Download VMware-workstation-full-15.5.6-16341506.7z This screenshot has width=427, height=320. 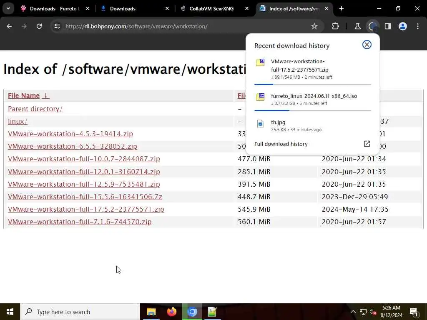(85, 197)
